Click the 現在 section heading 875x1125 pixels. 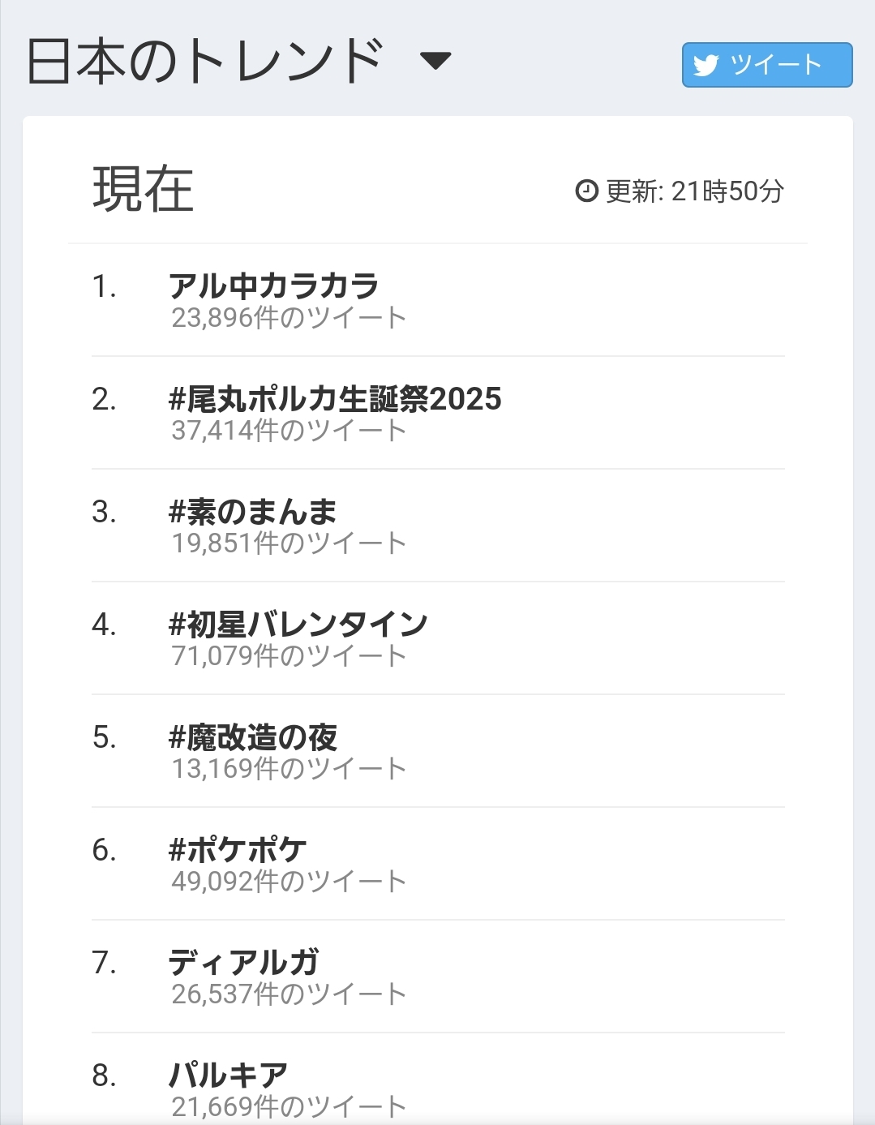[143, 189]
